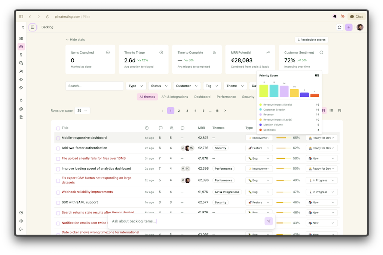Image resolution: width=383 pixels, height=255 pixels.
Task: Tick the checkbox for Mobile-responsive dashboard row
Action: click(x=58, y=138)
